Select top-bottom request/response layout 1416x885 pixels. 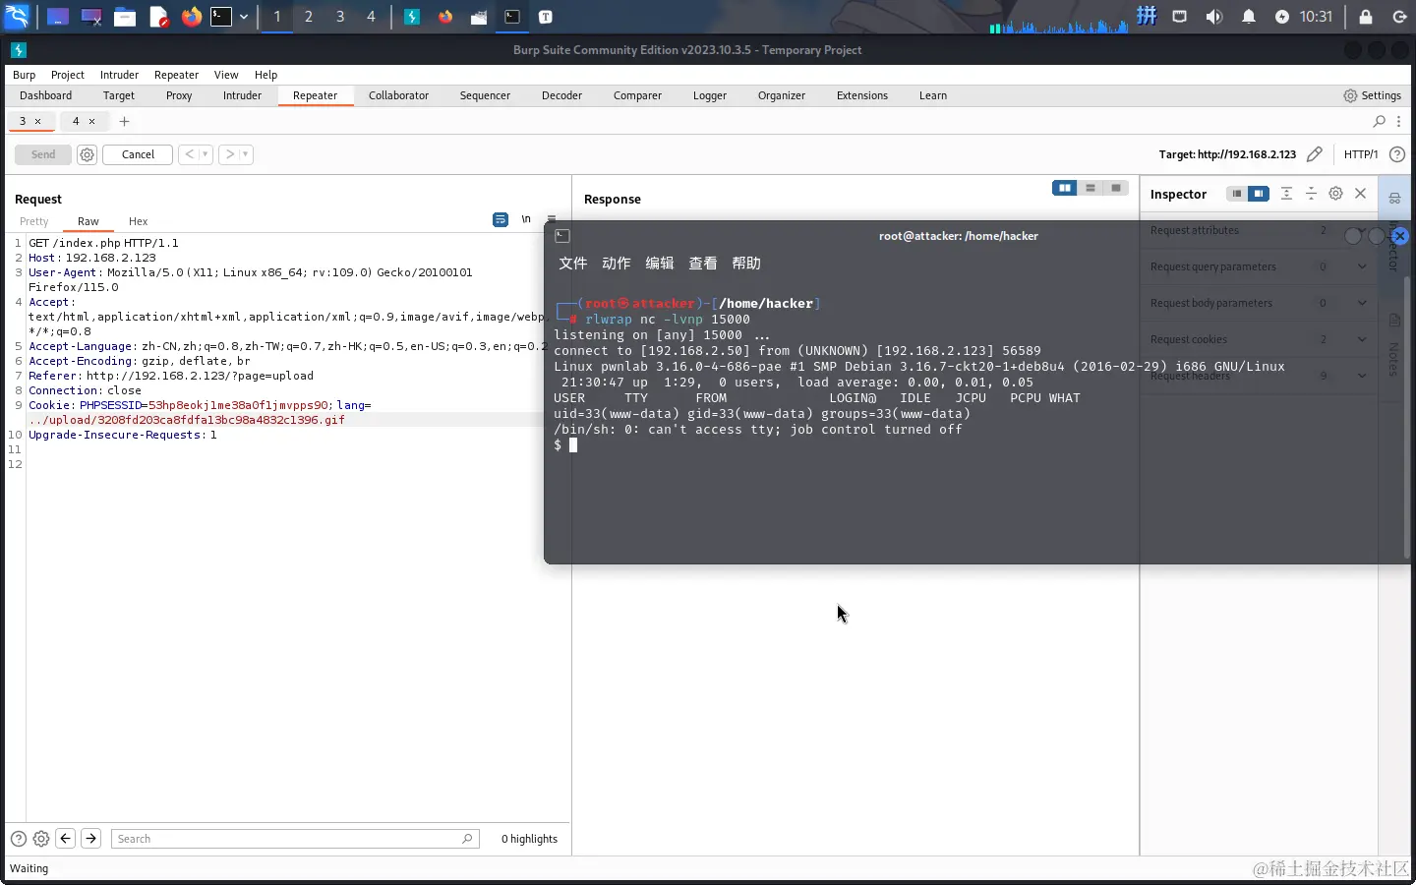[1091, 188]
